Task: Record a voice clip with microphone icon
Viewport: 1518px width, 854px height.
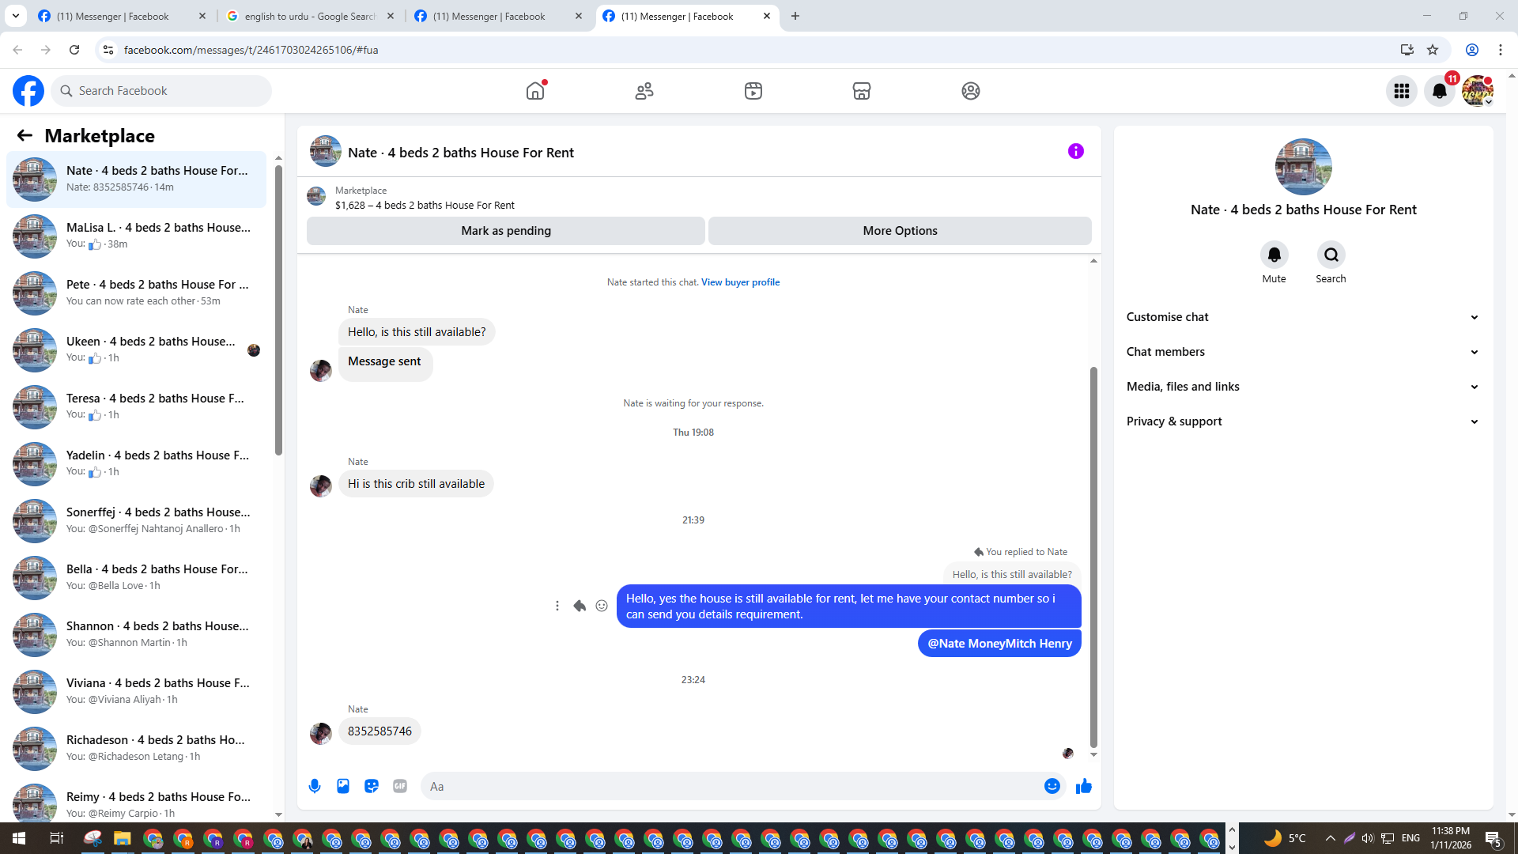Action: tap(315, 786)
